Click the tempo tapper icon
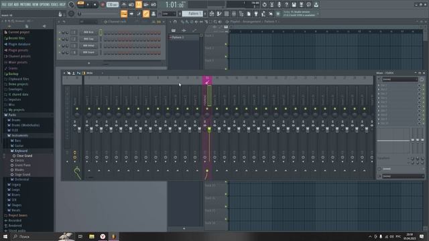 (263, 13)
